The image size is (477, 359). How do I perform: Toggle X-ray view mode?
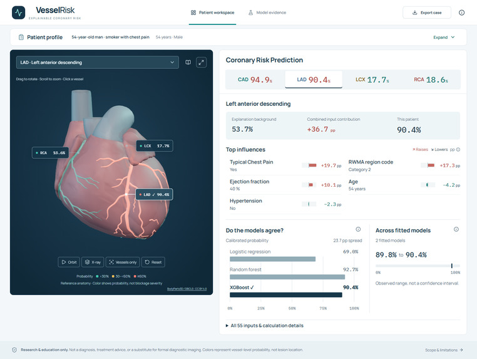[93, 262]
